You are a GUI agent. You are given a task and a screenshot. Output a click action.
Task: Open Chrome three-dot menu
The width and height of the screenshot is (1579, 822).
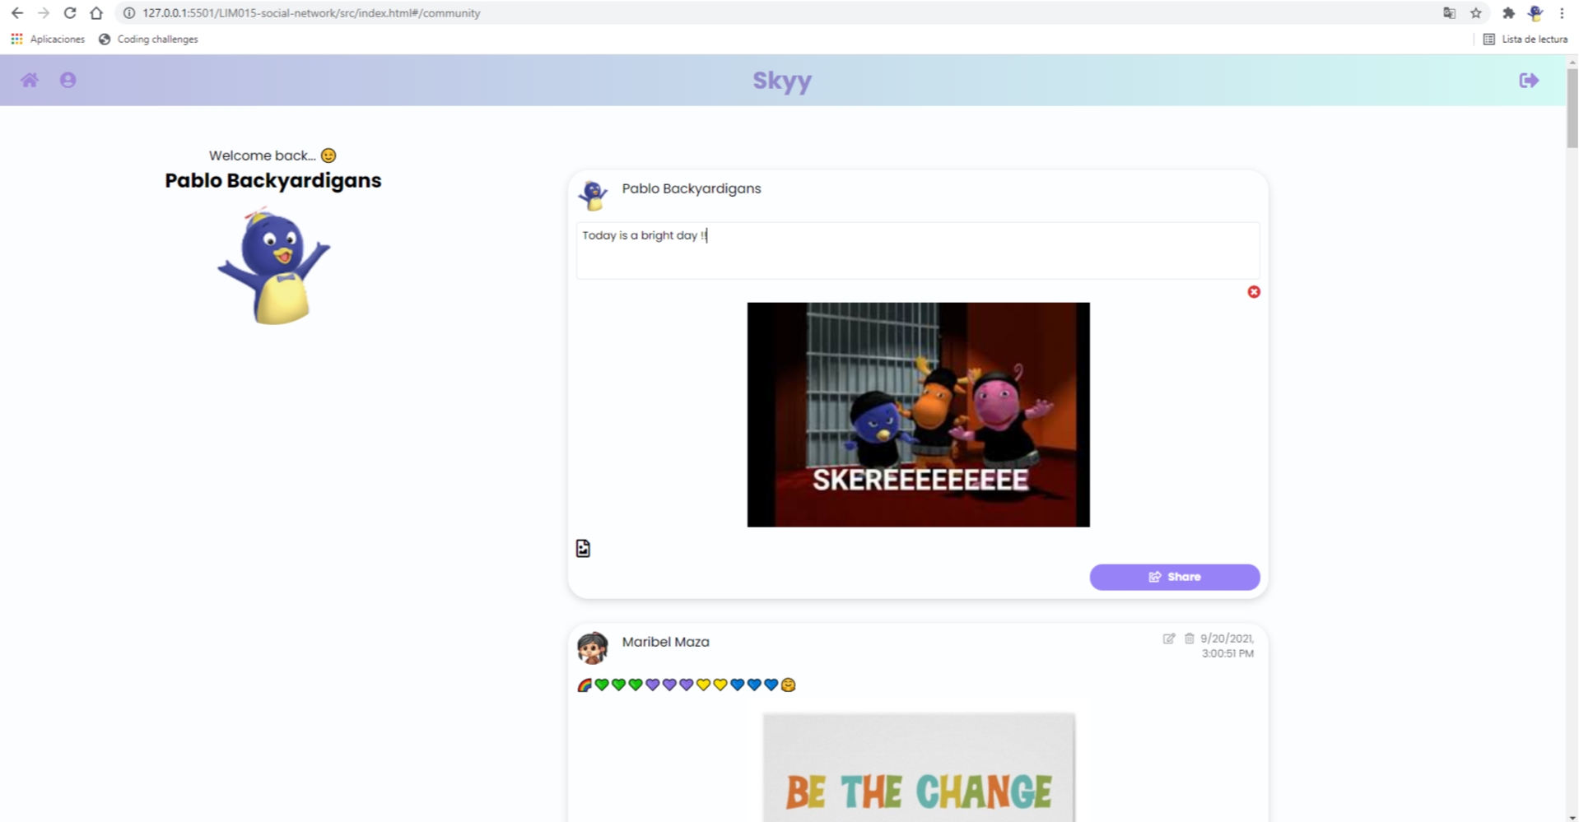(1562, 13)
